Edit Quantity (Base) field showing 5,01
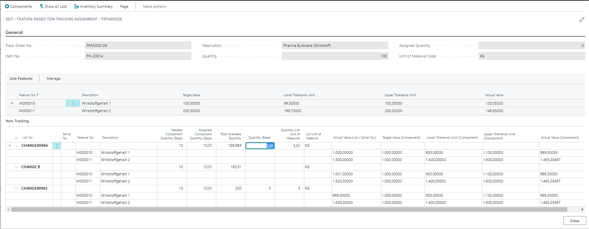The image size is (589, 229). (260, 145)
